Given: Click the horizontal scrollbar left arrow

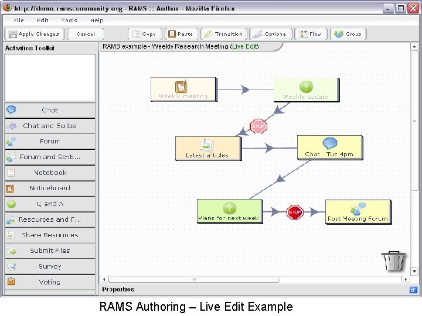Looking at the screenshot, I should [x=104, y=279].
